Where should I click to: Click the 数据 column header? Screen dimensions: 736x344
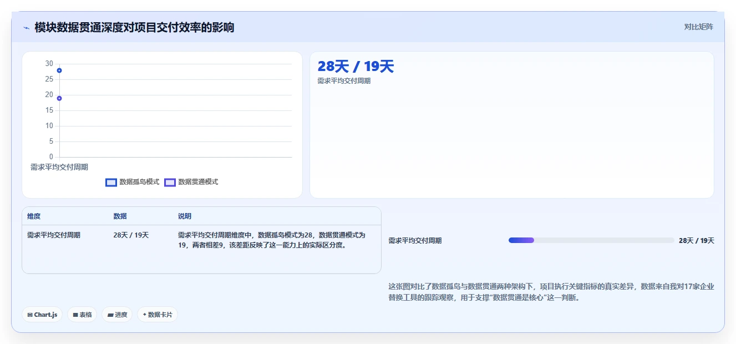coord(120,216)
